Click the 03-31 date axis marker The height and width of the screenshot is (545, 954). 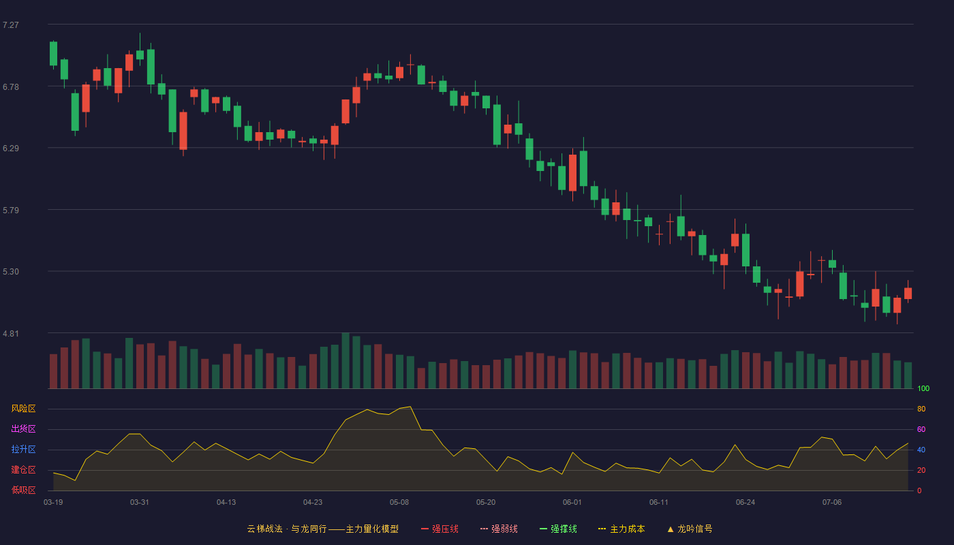point(140,502)
